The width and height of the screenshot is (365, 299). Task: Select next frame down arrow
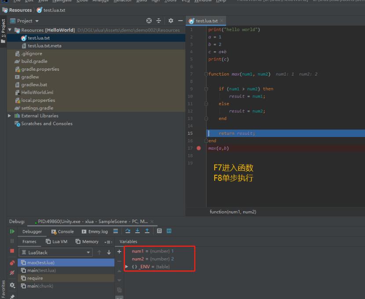pyautogui.click(x=109, y=252)
